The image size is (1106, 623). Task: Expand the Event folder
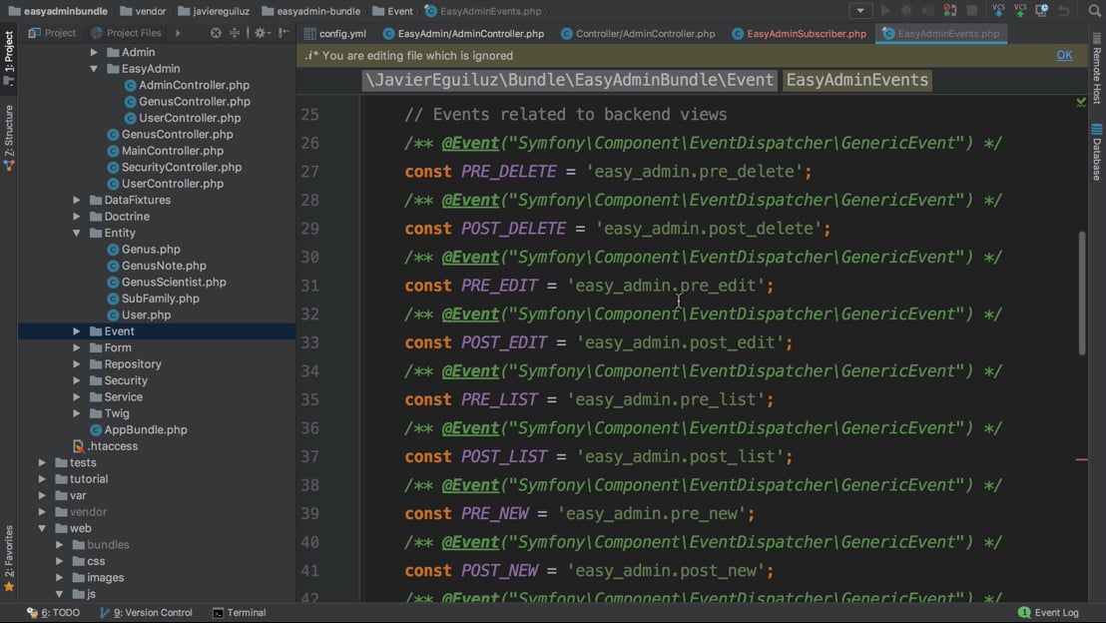pyautogui.click(x=76, y=330)
